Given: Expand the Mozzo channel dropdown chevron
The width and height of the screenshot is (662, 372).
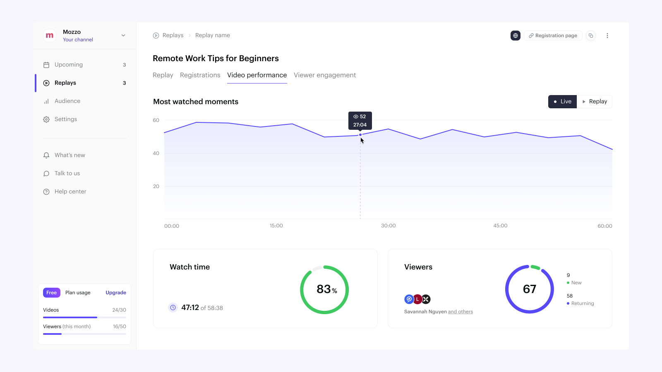Looking at the screenshot, I should click(x=123, y=36).
